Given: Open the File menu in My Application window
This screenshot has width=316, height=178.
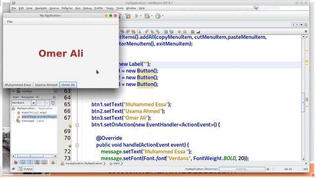Looking at the screenshot, I should click(x=10, y=22).
